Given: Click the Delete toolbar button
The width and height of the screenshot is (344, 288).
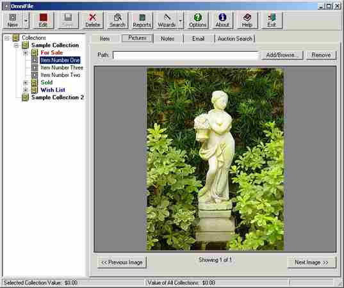Looking at the screenshot, I should [92, 20].
